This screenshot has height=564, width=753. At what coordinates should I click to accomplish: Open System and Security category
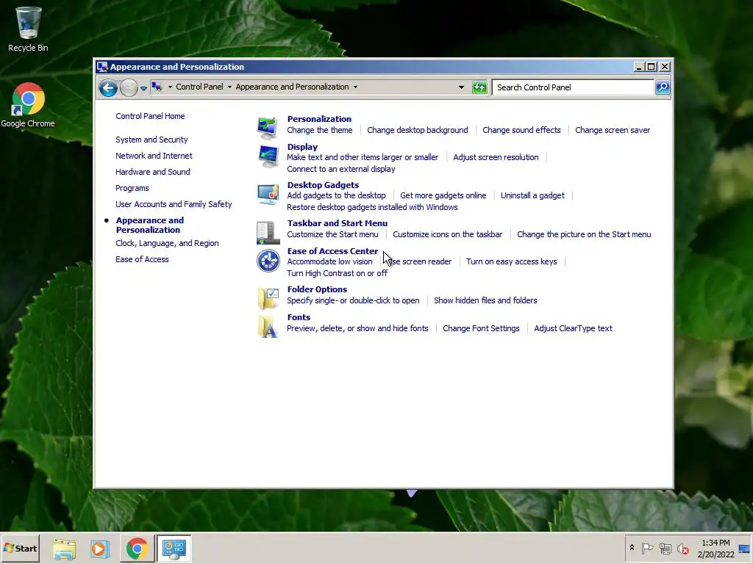pyautogui.click(x=151, y=140)
